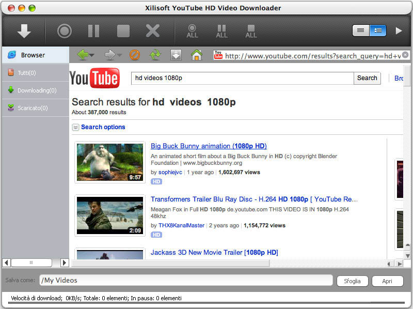Stop the selected download
This screenshot has height=309, width=413.
123,31
